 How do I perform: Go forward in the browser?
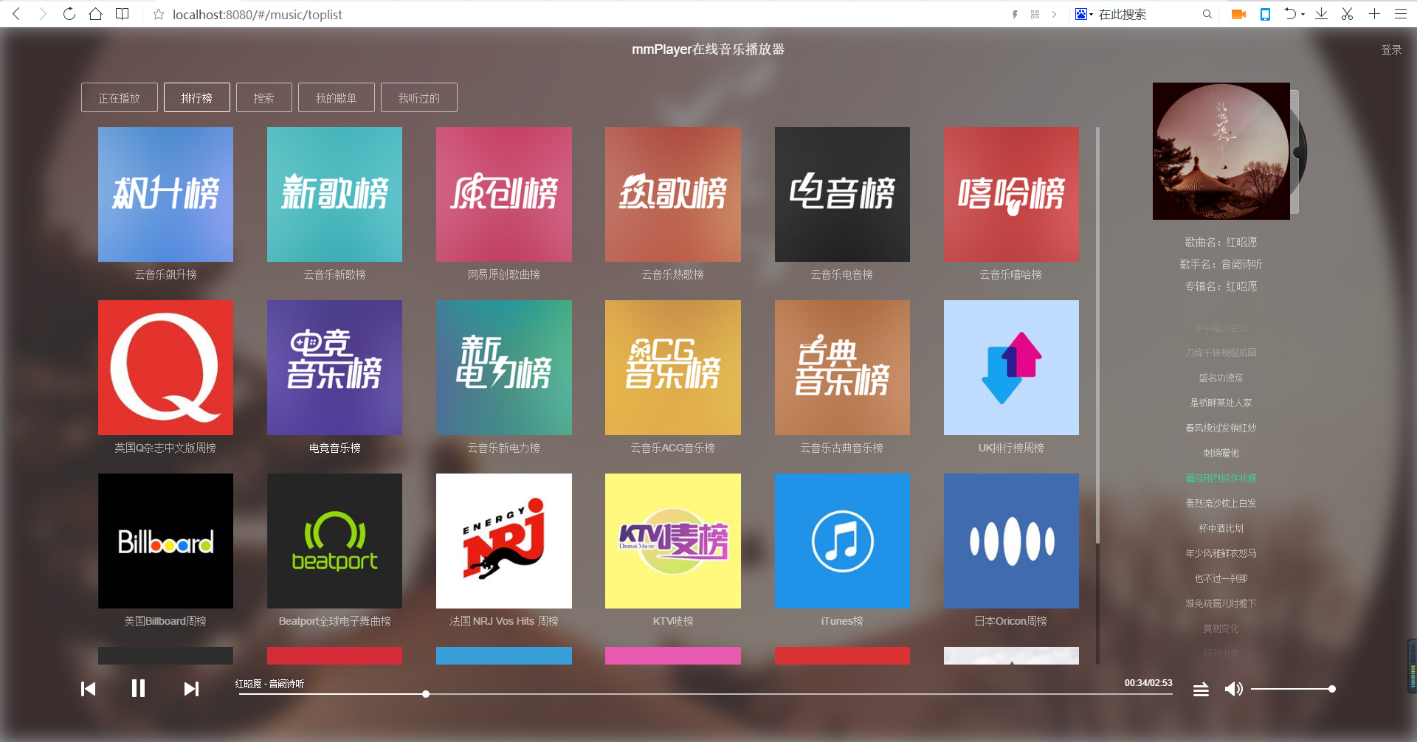[x=43, y=14]
